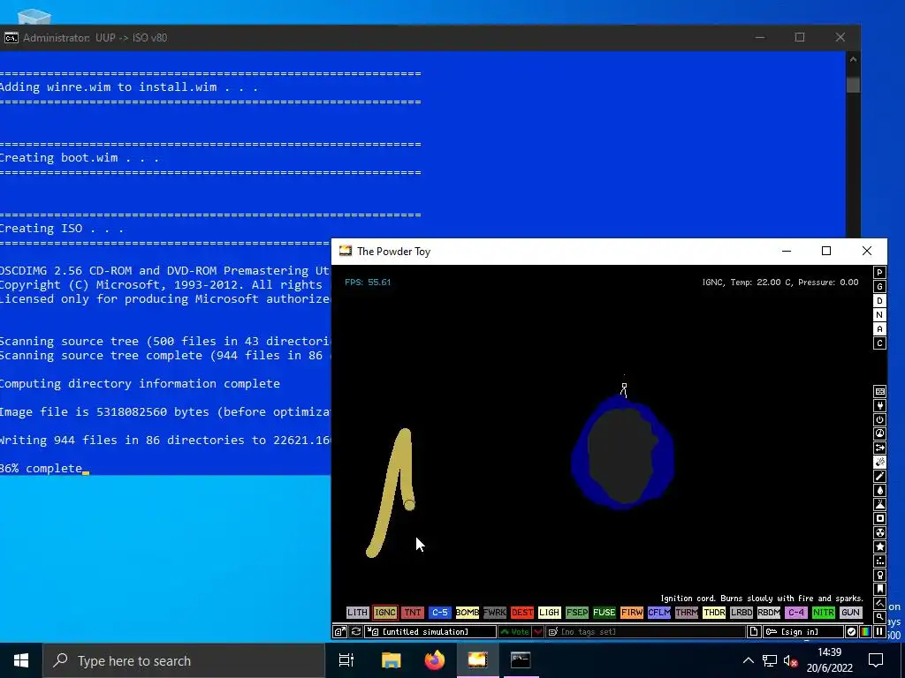
Task: Select the NITR element
Action: [x=824, y=613]
